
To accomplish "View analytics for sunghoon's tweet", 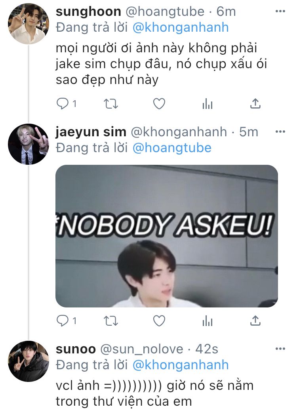I will point(208,104).
